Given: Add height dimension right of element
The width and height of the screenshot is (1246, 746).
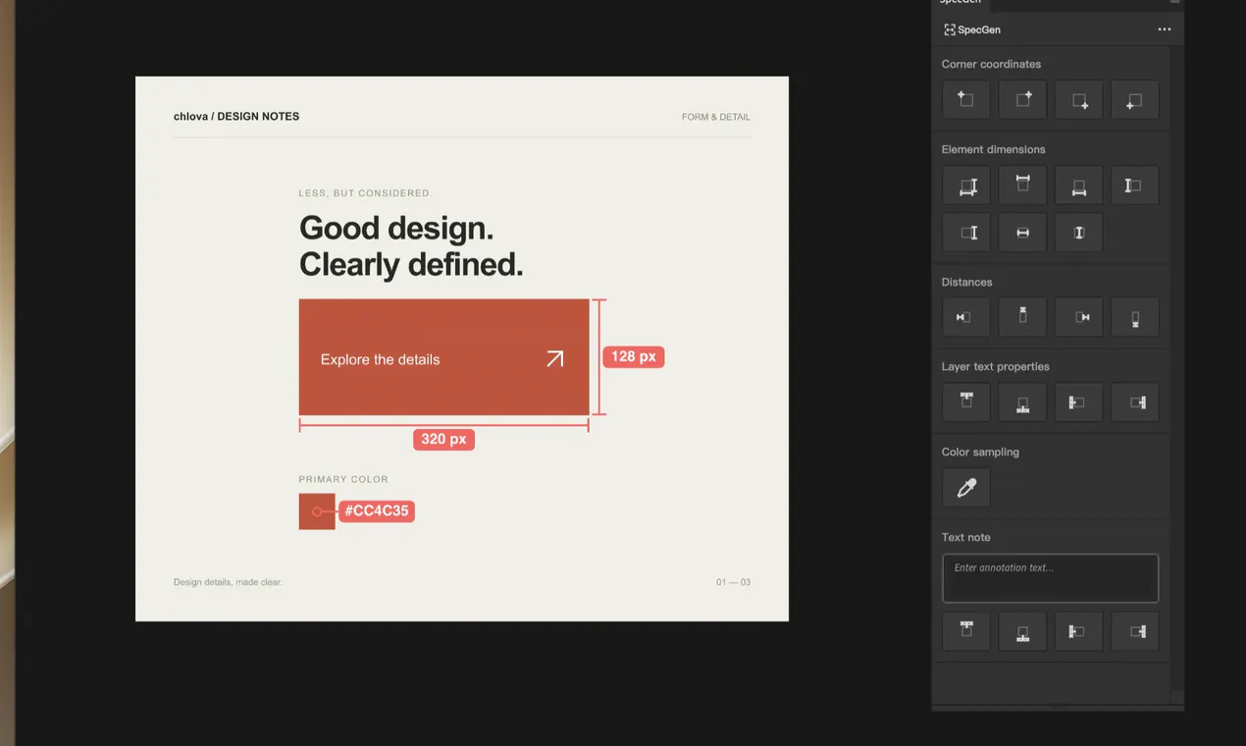Looking at the screenshot, I should coord(966,233).
